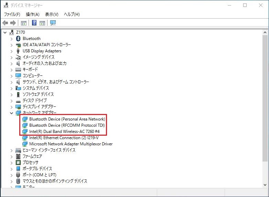Click the システム デバイス icon

[18, 88]
